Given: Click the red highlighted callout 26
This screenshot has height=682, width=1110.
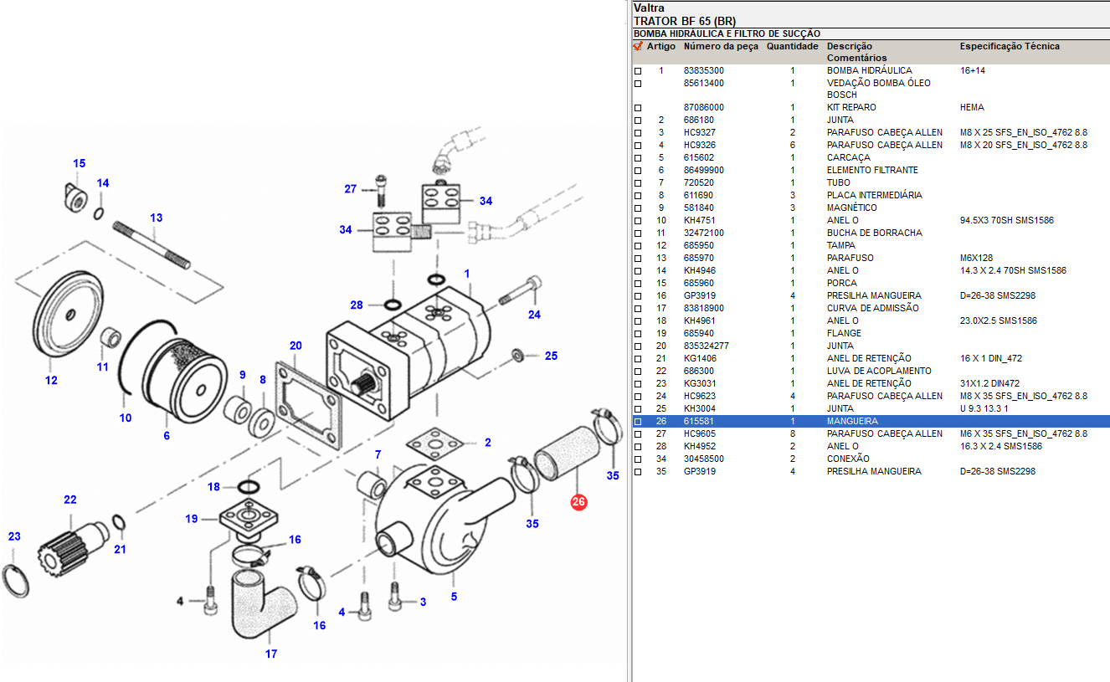Looking at the screenshot, I should (578, 502).
